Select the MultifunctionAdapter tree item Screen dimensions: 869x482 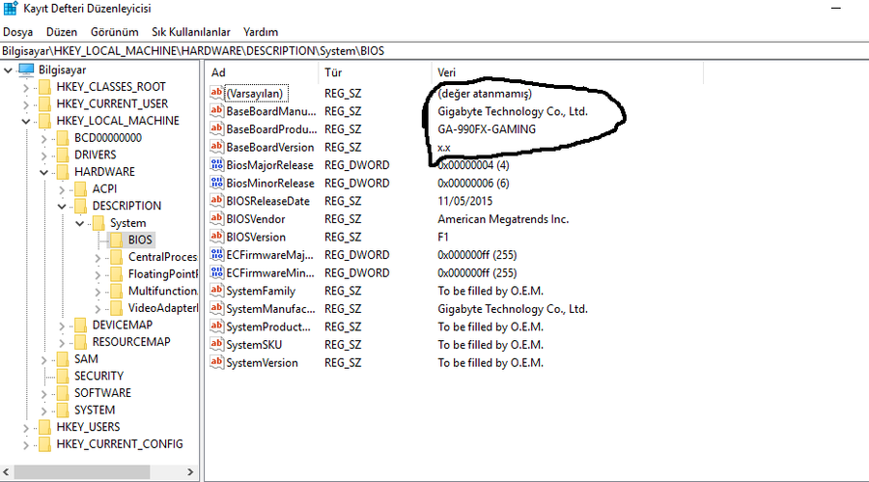pos(162,291)
